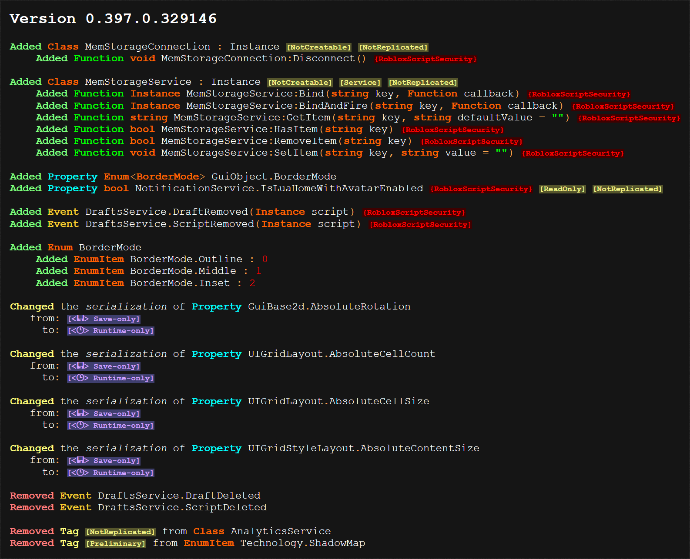
Task: Click NotReplicated tag removed from AnalyticsService
Action: point(121,532)
